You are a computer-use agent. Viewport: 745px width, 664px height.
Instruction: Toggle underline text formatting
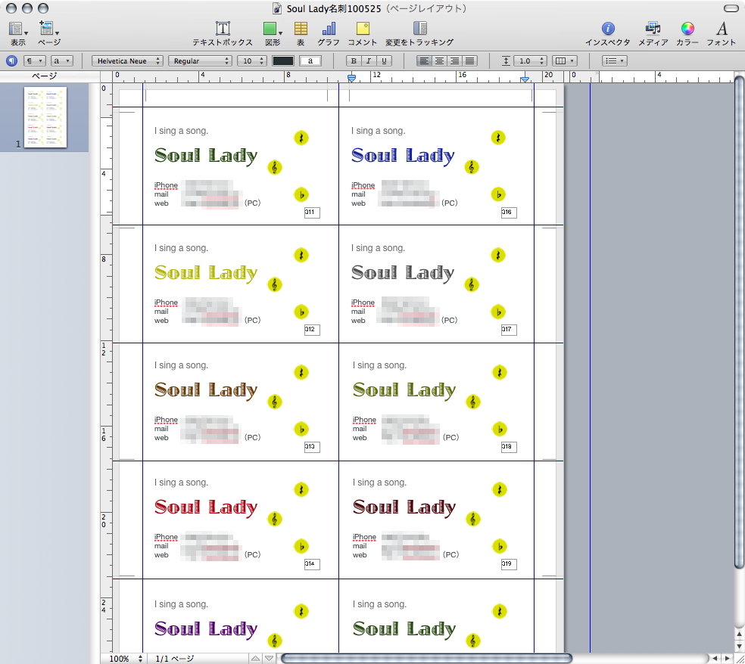(x=385, y=61)
